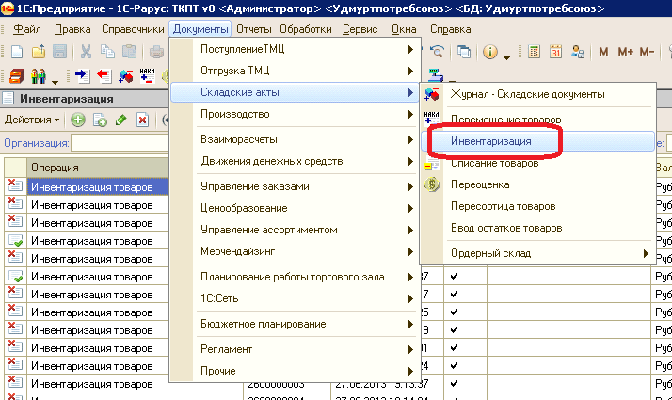
Task: Expand the Ордерный склад submenu
Action: (537, 253)
